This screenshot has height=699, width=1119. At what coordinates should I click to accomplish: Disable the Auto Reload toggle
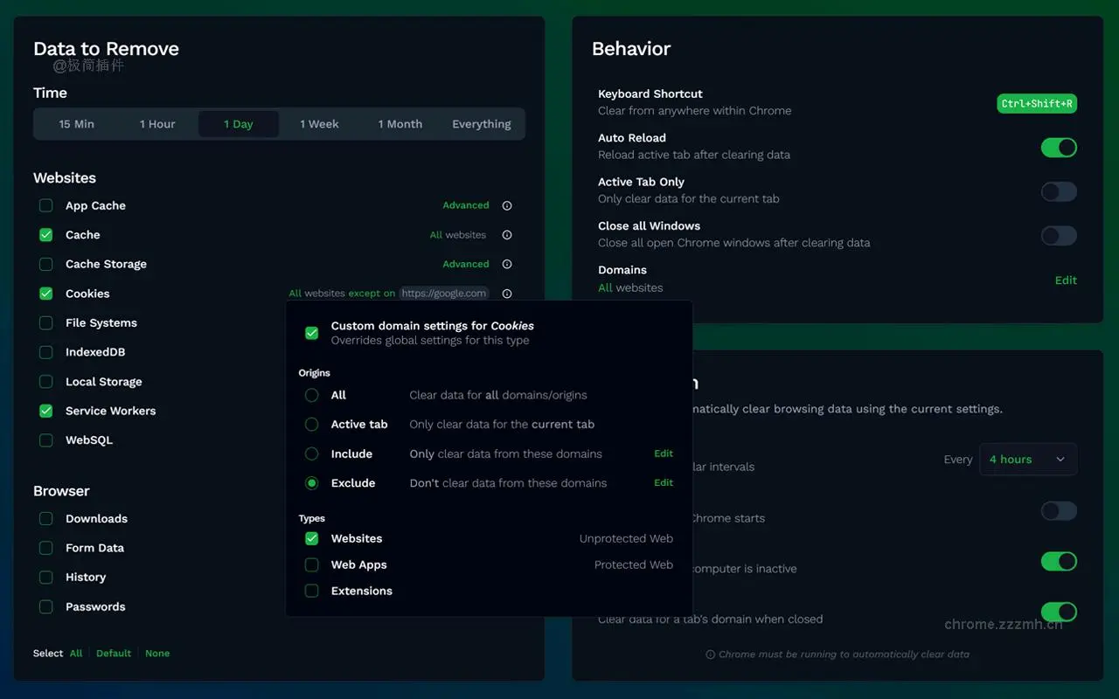tap(1059, 148)
